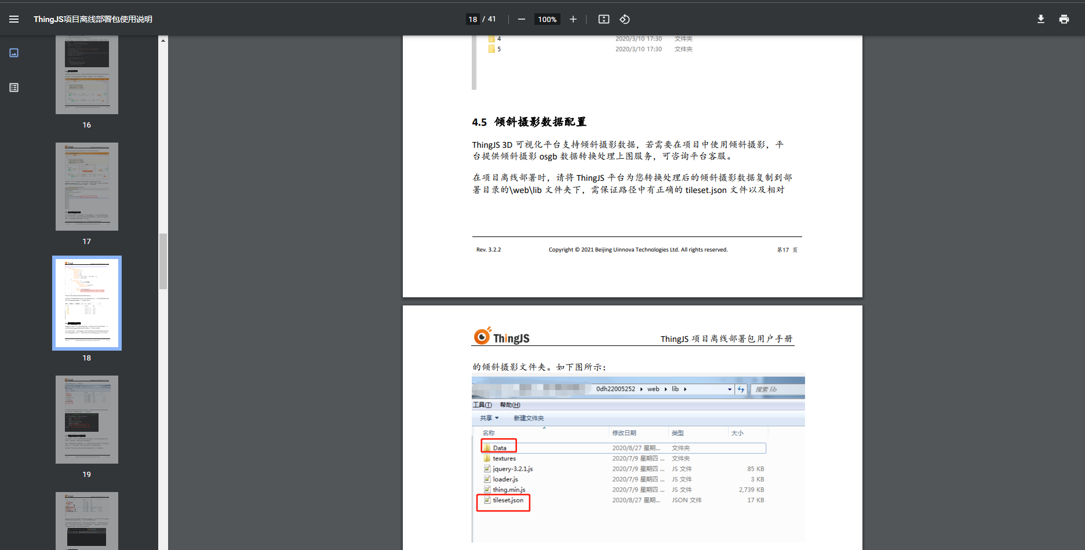The image size is (1085, 550).
Task: Click 新建文件夹 in embedded explorer toolbar
Action: pyautogui.click(x=529, y=418)
